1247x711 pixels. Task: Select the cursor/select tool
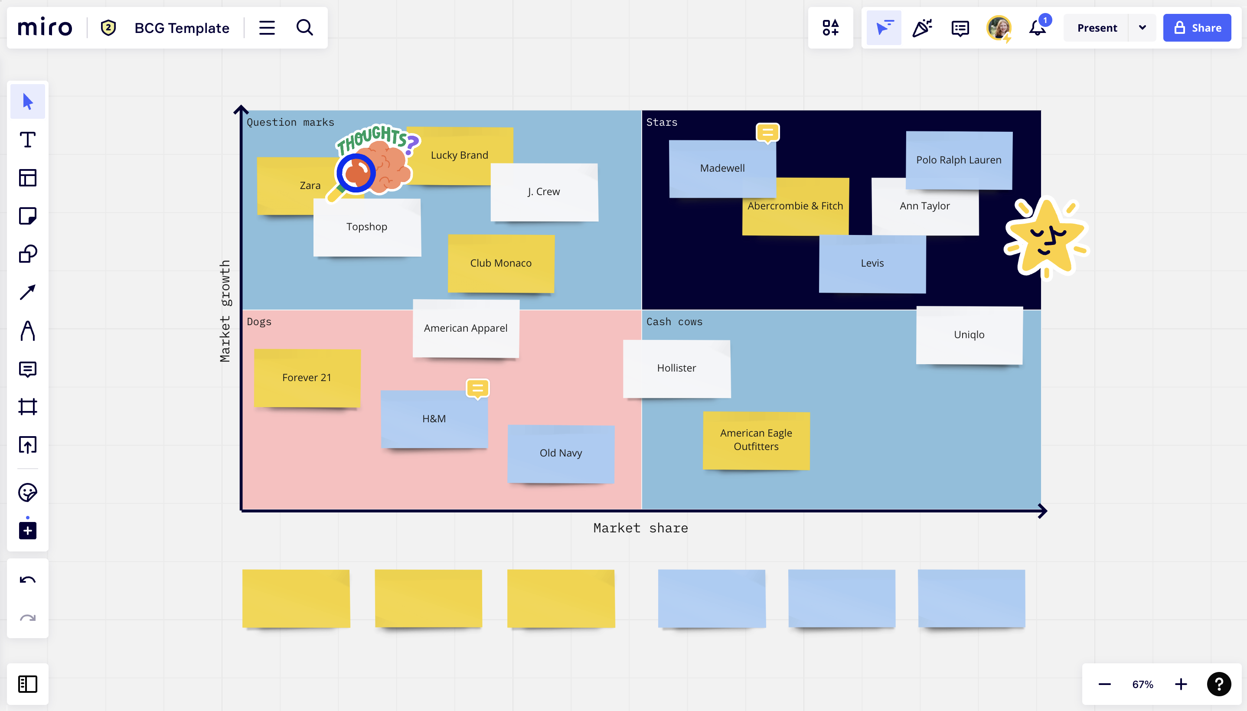28,101
